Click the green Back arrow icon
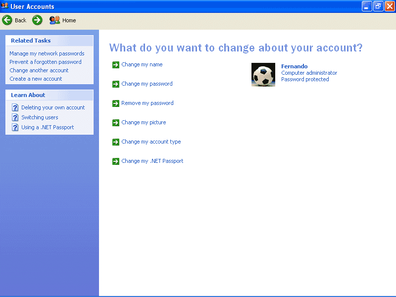Image resolution: width=396 pixels, height=297 pixels. click(x=7, y=20)
